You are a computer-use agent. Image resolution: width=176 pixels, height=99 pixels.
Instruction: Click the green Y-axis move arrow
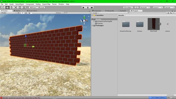[33, 46]
